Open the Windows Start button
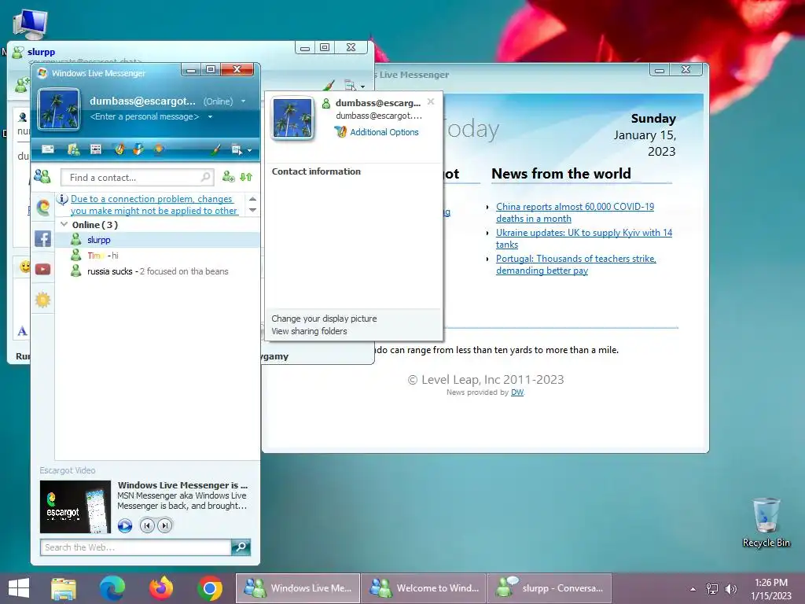805x604 pixels. (19, 588)
